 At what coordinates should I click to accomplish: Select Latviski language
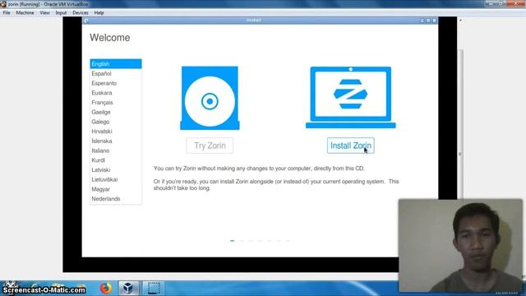[116, 170]
